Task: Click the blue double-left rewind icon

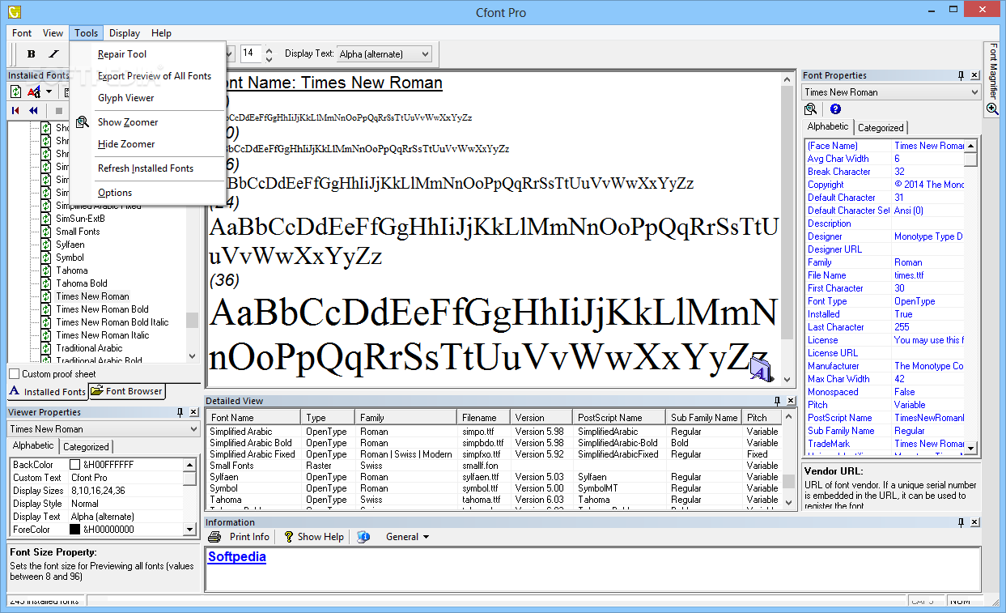Action: coord(33,110)
